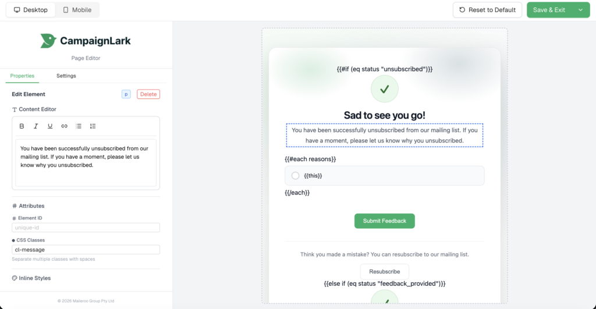Create a bulleted list
The height and width of the screenshot is (309, 596).
point(79,126)
